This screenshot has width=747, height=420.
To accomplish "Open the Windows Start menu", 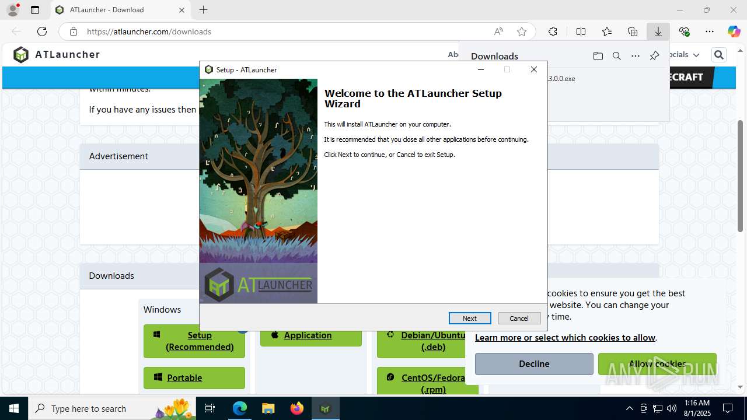I will 14,408.
